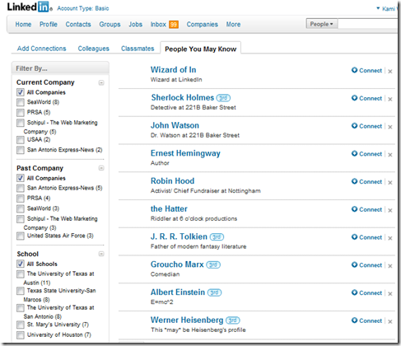Image resolution: width=401 pixels, height=346 pixels.
Task: Collapse the School filter section
Action: click(x=101, y=254)
